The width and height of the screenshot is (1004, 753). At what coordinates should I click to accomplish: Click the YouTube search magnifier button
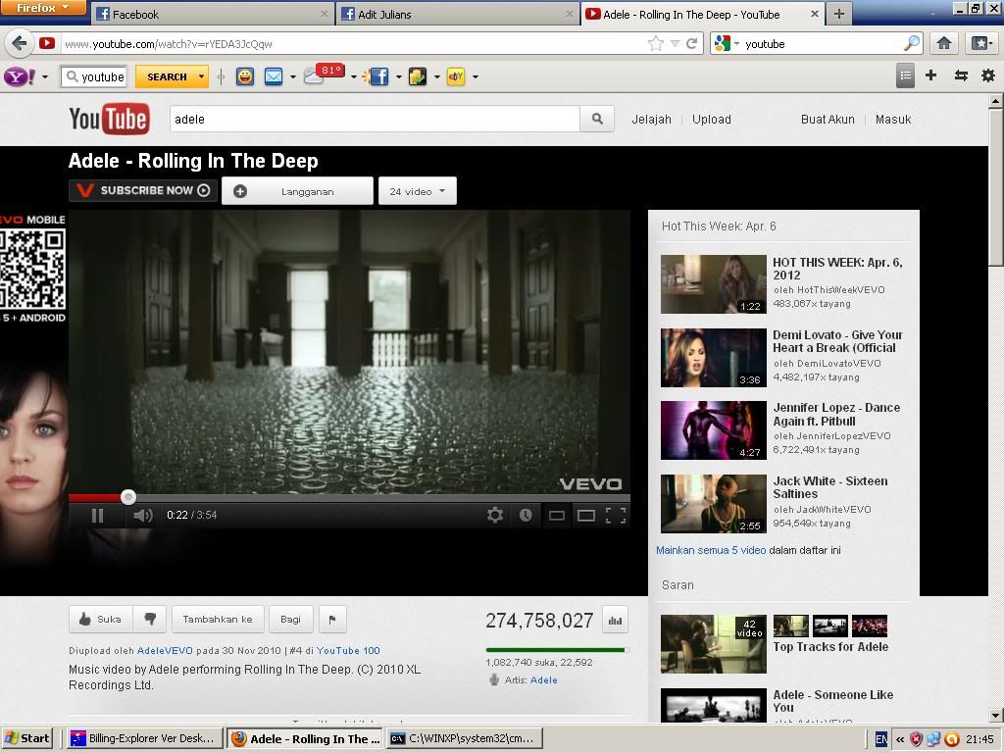(x=597, y=119)
